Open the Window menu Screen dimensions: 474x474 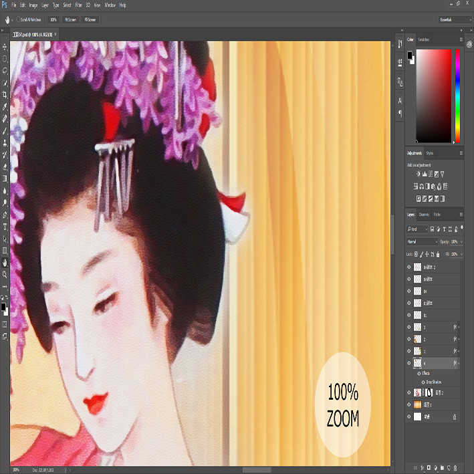[x=110, y=5]
